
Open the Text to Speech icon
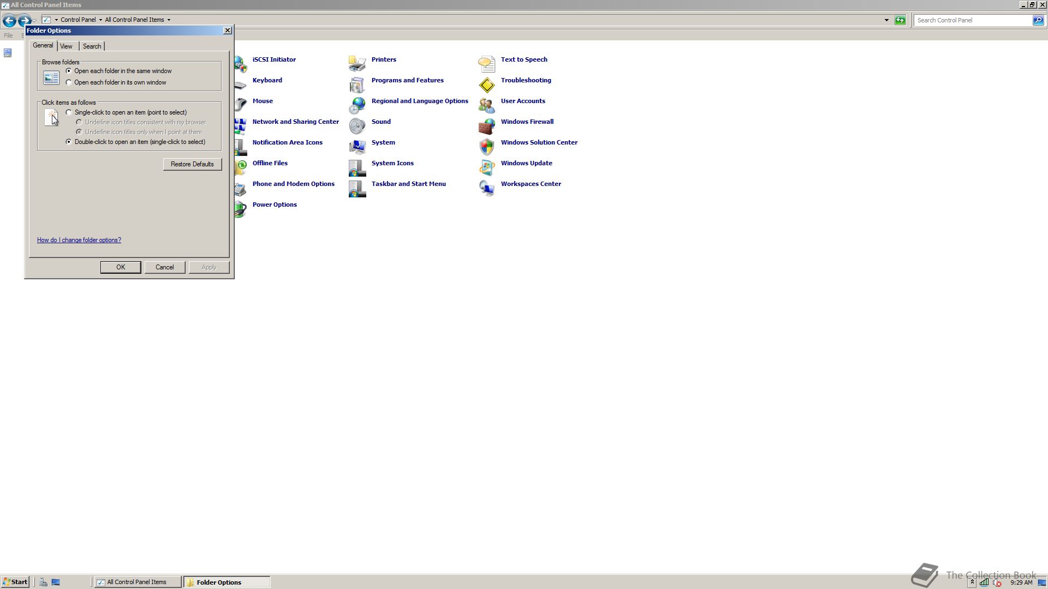pos(486,64)
